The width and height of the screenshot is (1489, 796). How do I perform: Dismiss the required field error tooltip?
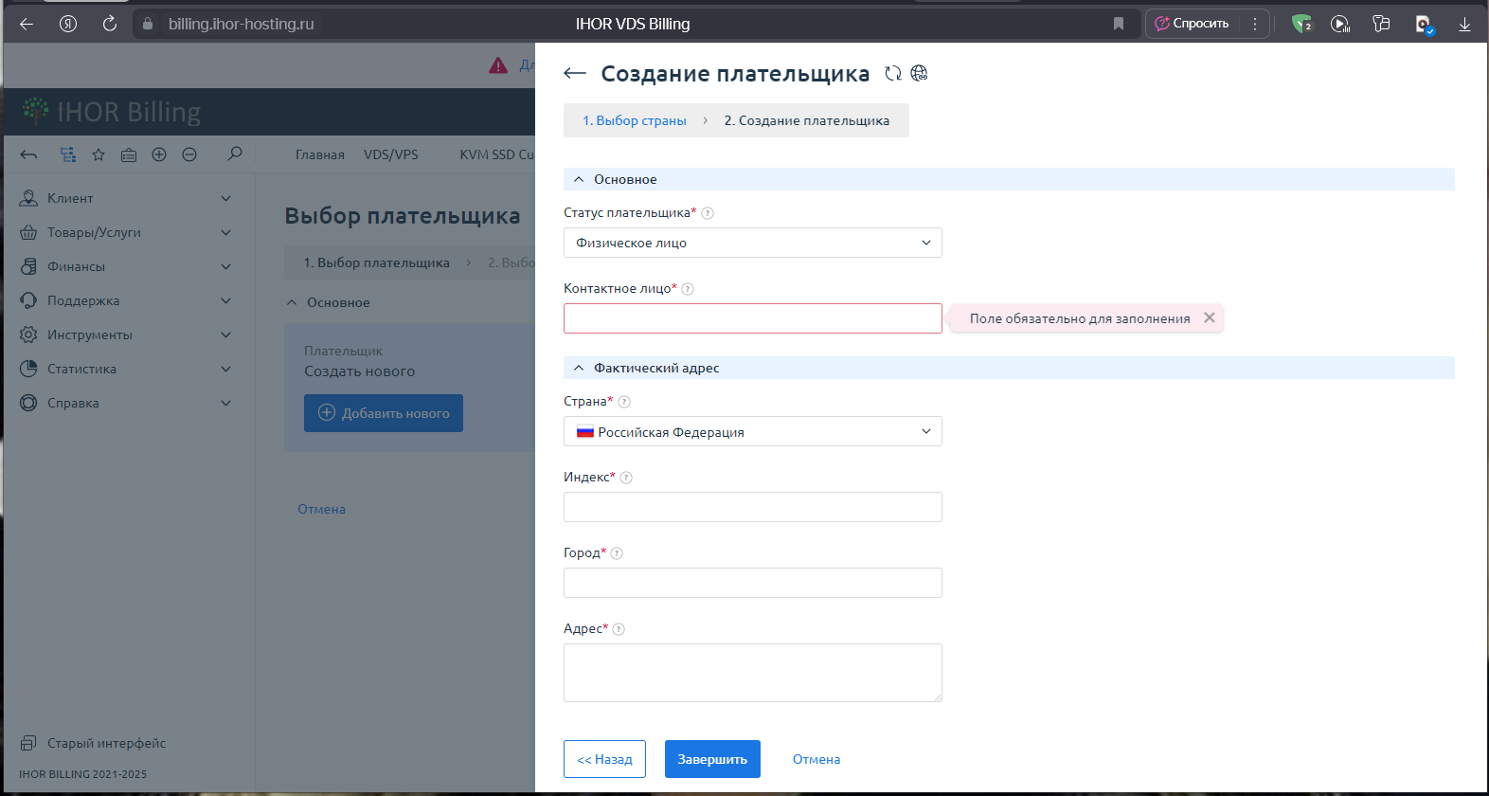pos(1209,318)
